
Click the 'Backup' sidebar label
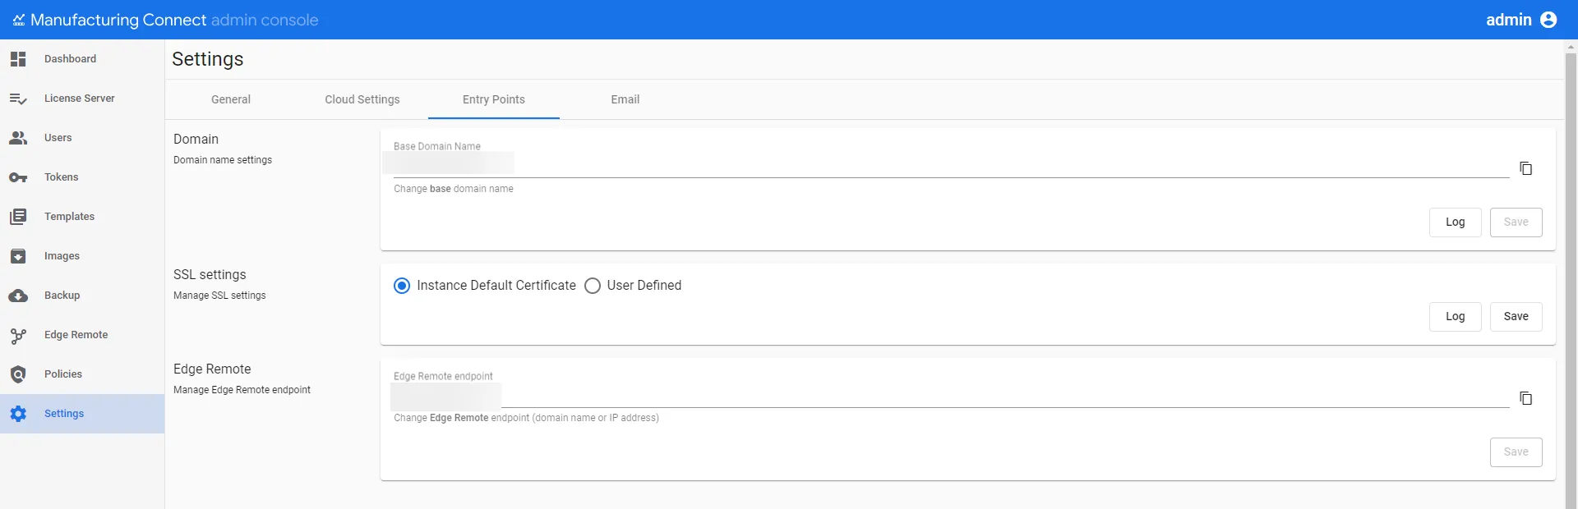[x=62, y=296]
